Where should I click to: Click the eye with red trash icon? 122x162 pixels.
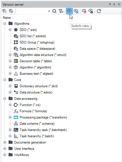84,11
